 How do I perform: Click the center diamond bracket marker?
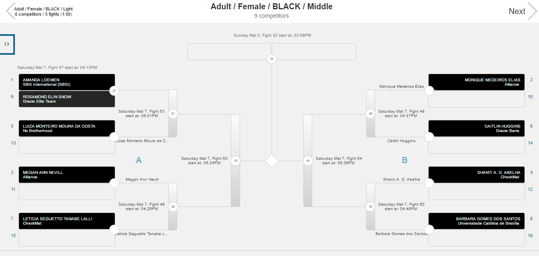pyautogui.click(x=272, y=161)
